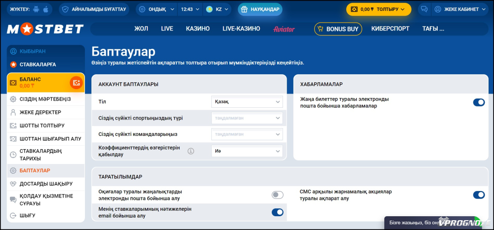Image resolution: width=494 pixels, height=230 pixels.
Task: Open the LIVE section
Action: click(167, 29)
